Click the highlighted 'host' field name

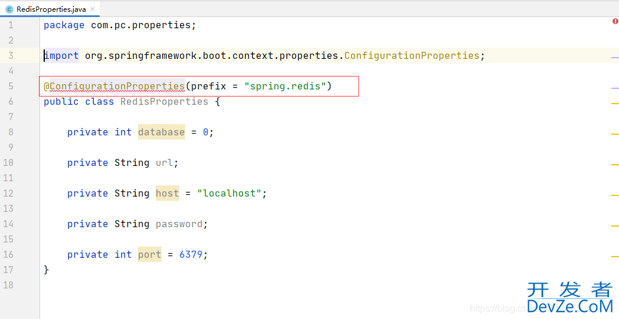[167, 193]
